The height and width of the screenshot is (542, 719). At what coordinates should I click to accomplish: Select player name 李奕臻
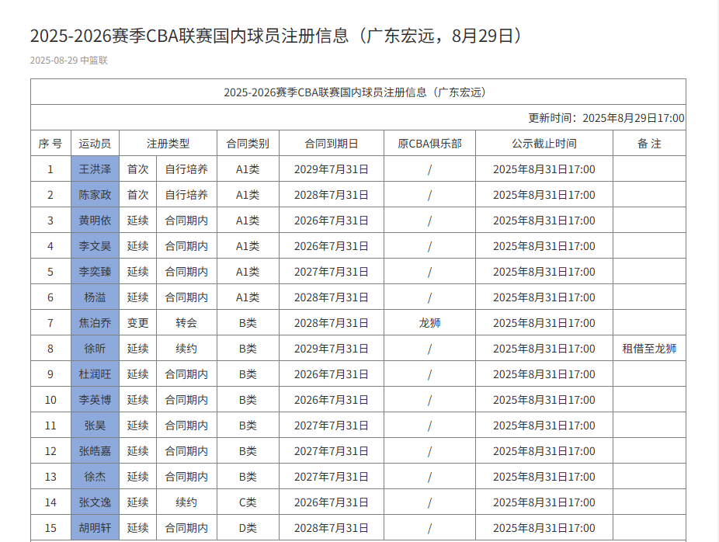click(x=95, y=272)
